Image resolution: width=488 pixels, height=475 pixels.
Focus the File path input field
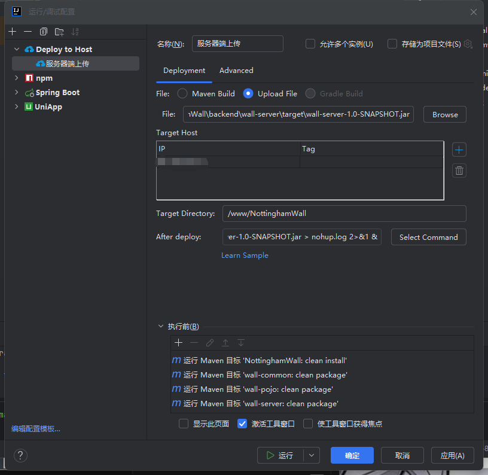click(x=298, y=114)
